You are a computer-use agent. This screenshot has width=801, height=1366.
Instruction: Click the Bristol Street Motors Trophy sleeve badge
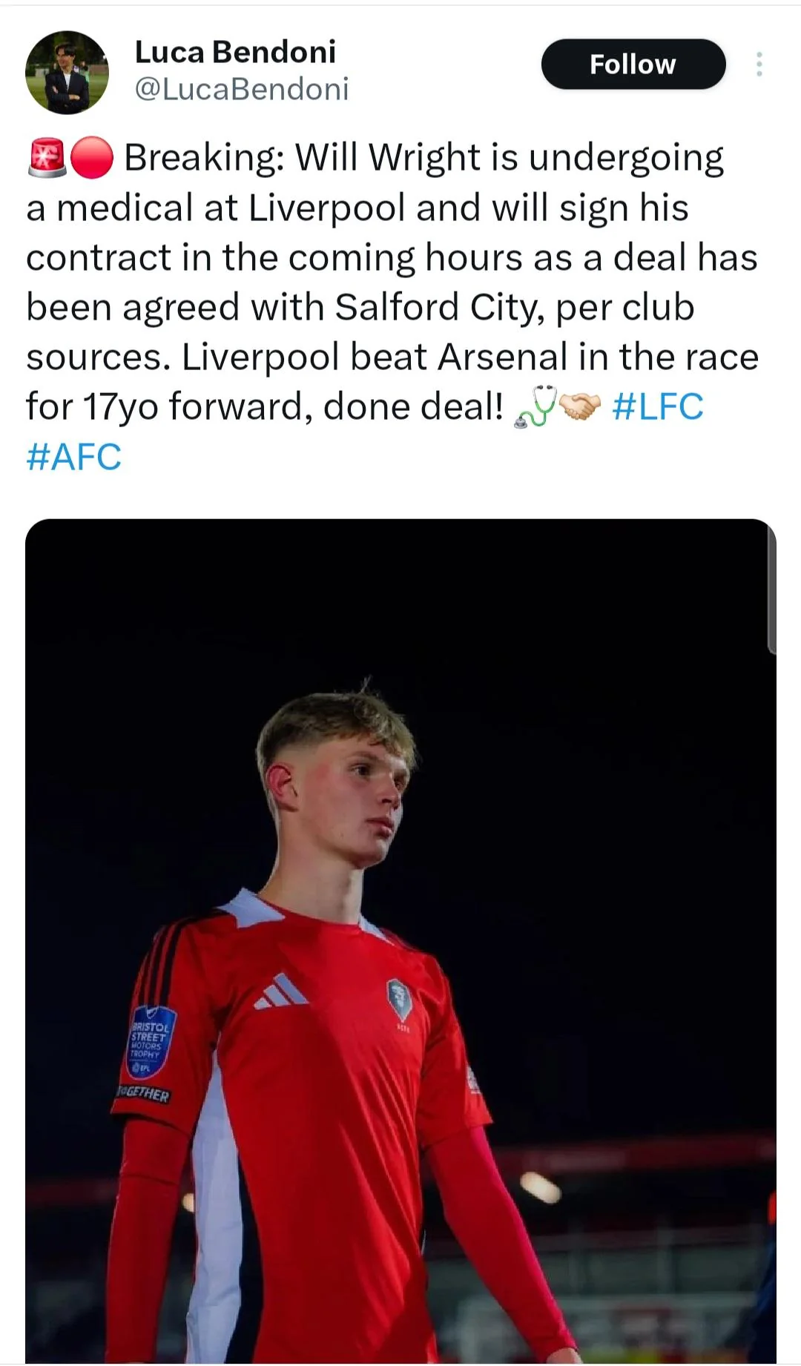click(x=151, y=1042)
